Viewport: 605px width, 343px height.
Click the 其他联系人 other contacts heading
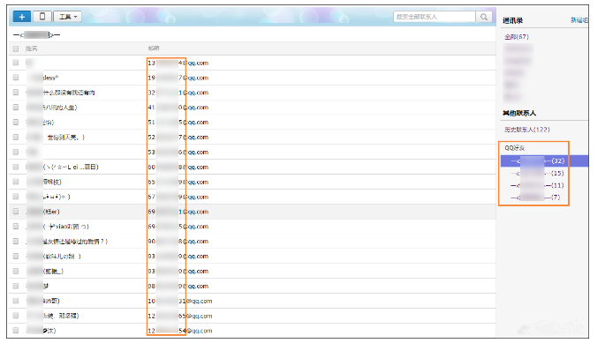(519, 113)
